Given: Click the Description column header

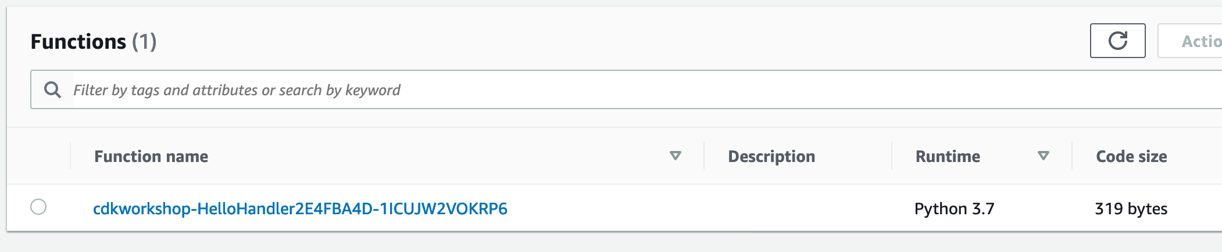Looking at the screenshot, I should (x=771, y=156).
